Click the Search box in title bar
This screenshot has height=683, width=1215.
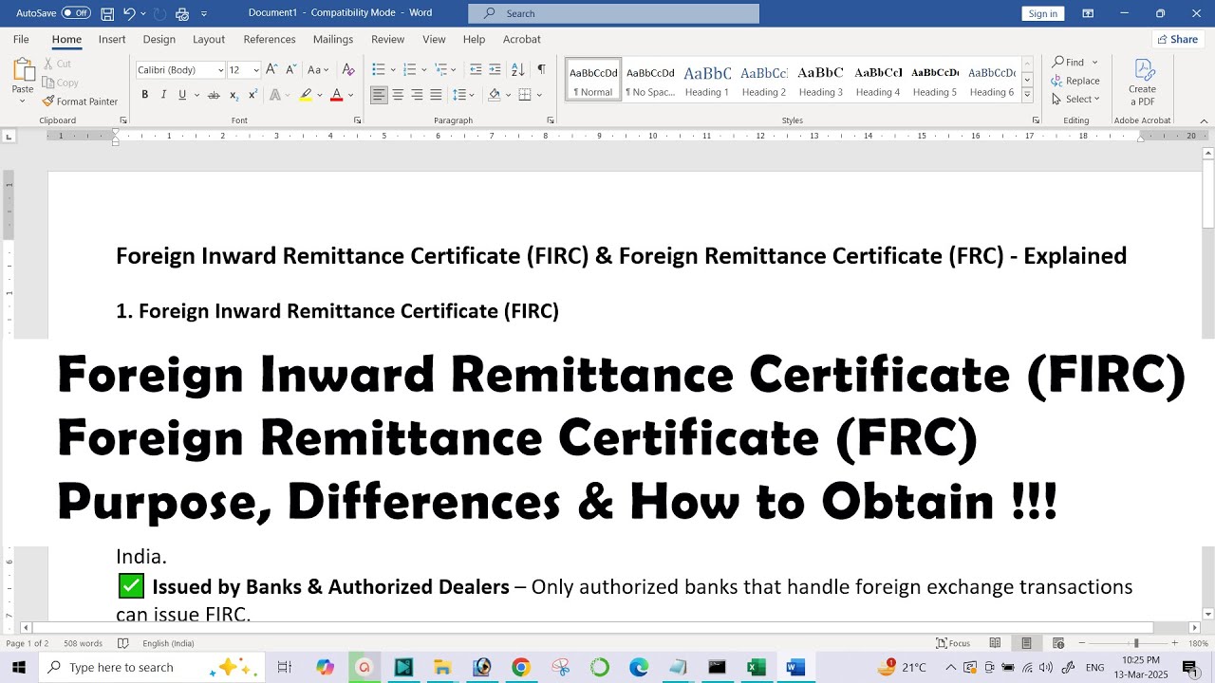click(613, 13)
